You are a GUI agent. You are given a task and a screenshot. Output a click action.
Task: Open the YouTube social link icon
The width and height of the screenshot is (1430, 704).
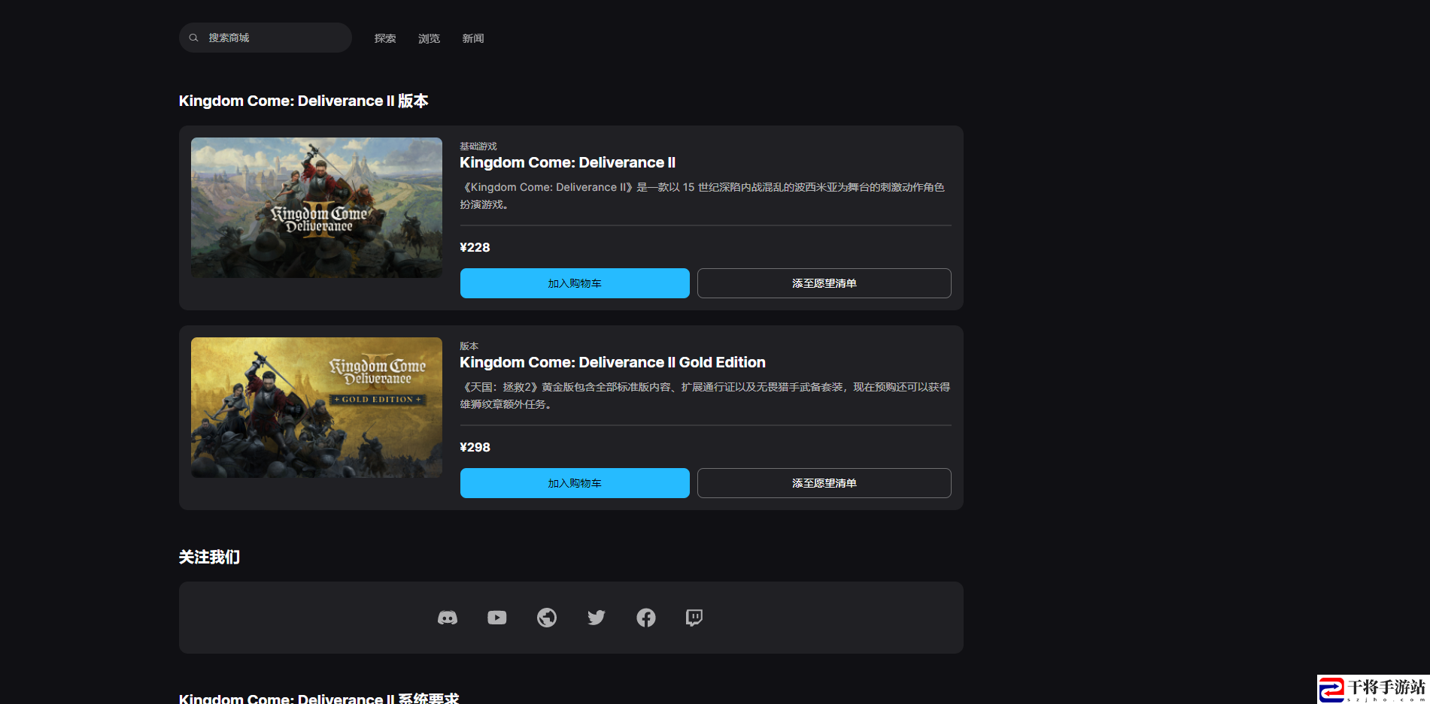pos(497,618)
